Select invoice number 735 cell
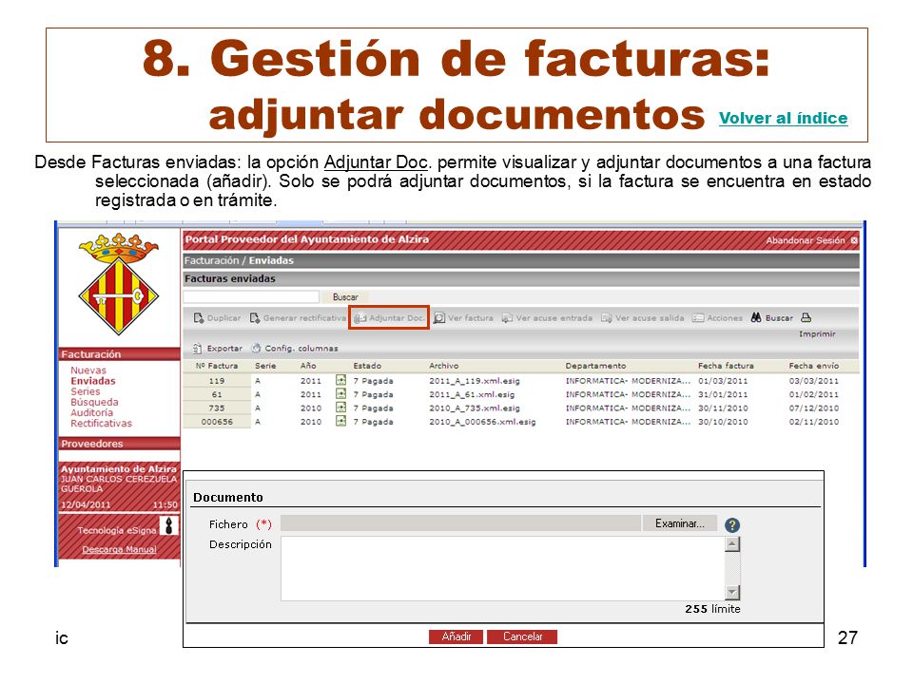 [x=217, y=408]
